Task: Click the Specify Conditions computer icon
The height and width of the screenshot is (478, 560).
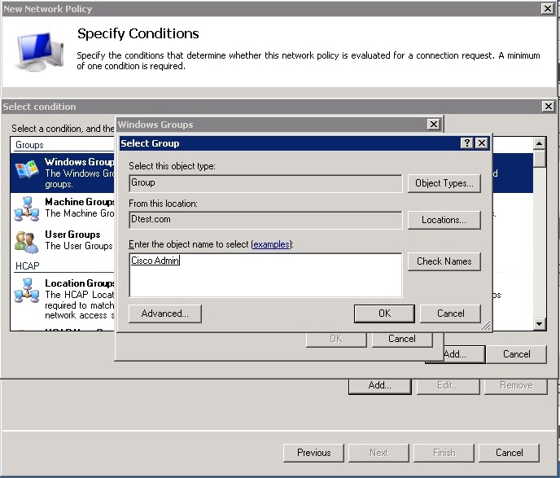Action: [x=38, y=49]
